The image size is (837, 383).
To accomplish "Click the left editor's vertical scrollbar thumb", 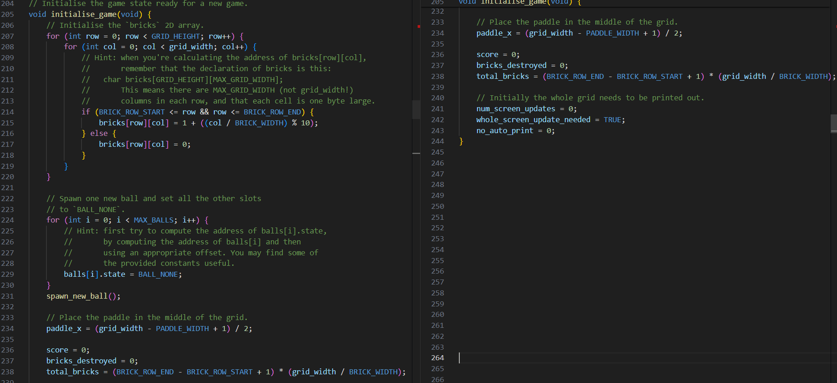I will (x=416, y=110).
